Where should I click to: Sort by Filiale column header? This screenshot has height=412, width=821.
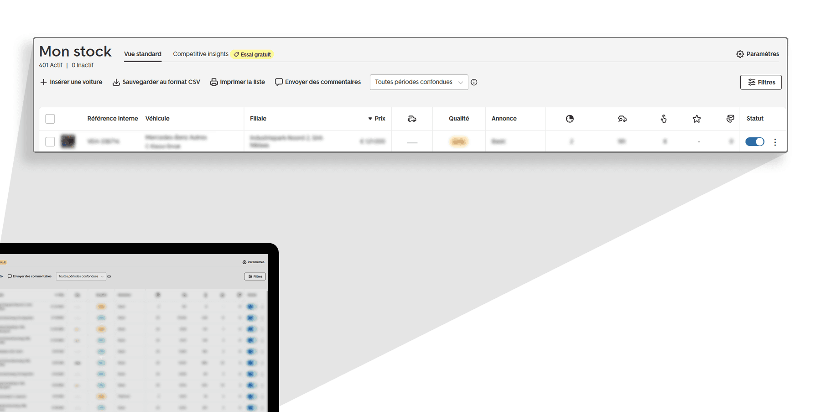tap(258, 119)
